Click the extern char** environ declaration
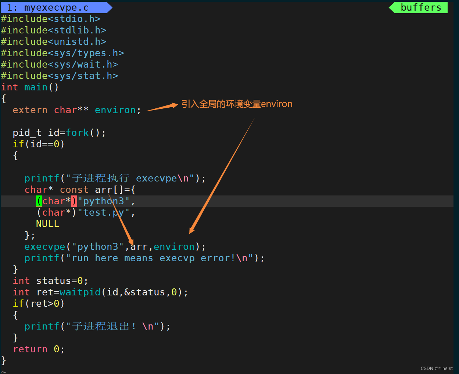459x374 pixels. [77, 110]
